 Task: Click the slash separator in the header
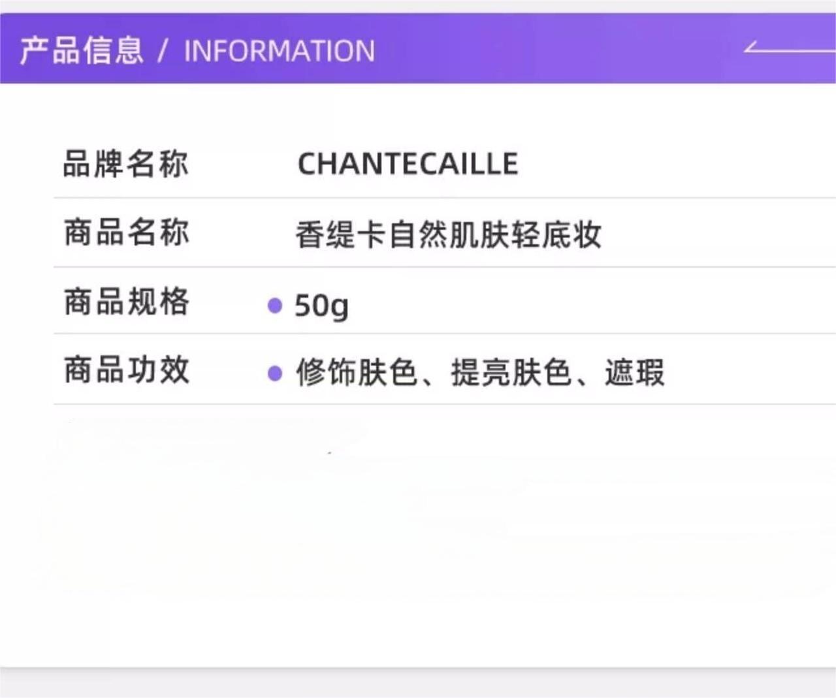click(163, 51)
